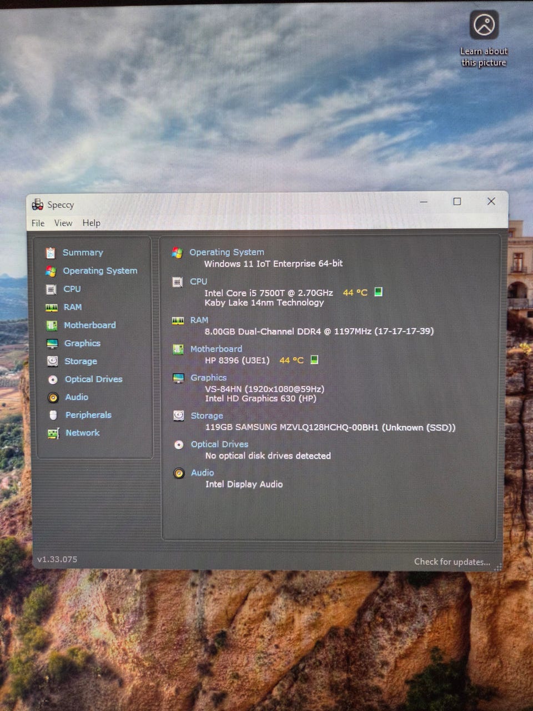Click the Operating System Windows flag sidebar icon
Image resolution: width=533 pixels, height=711 pixels.
[x=51, y=271]
